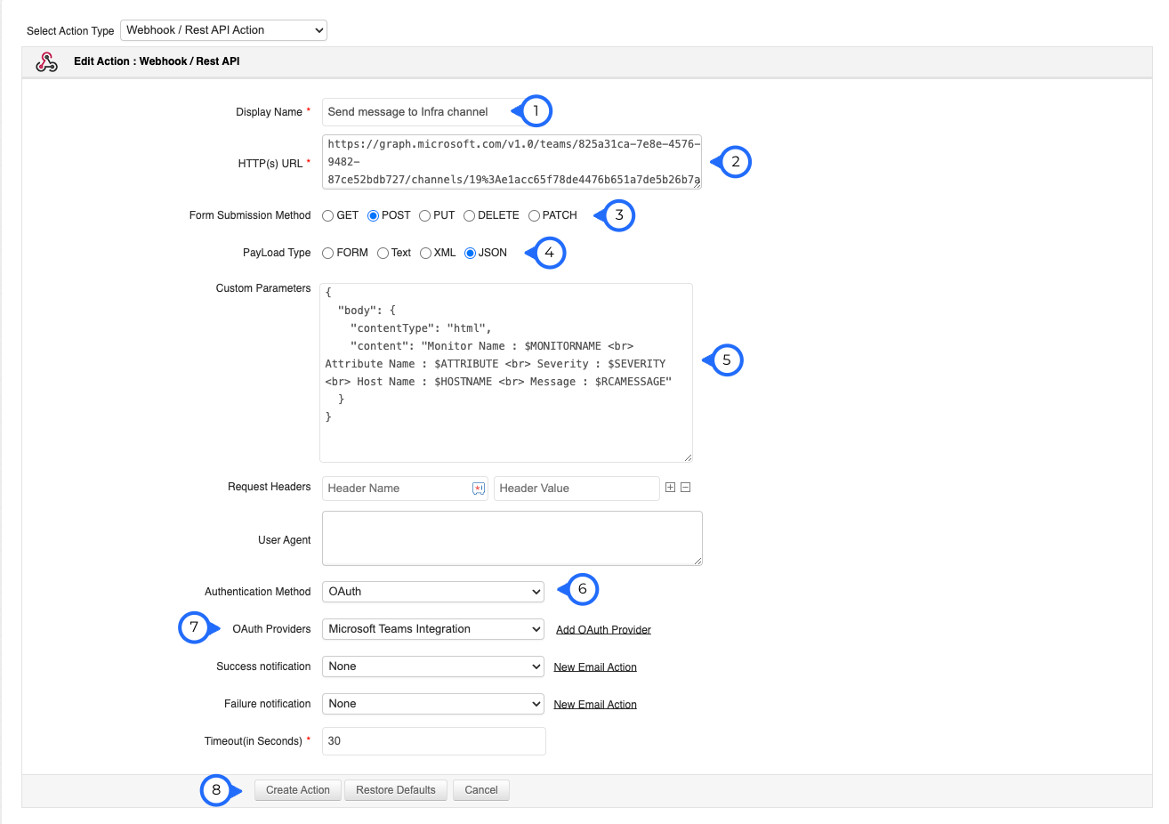Click the variable icon in Header Name field
The width and height of the screenshot is (1169, 824).
pos(479,489)
